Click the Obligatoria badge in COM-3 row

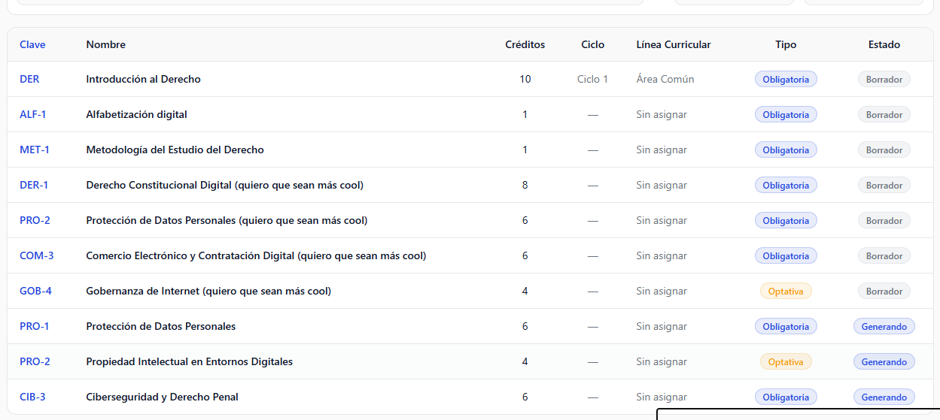point(786,255)
